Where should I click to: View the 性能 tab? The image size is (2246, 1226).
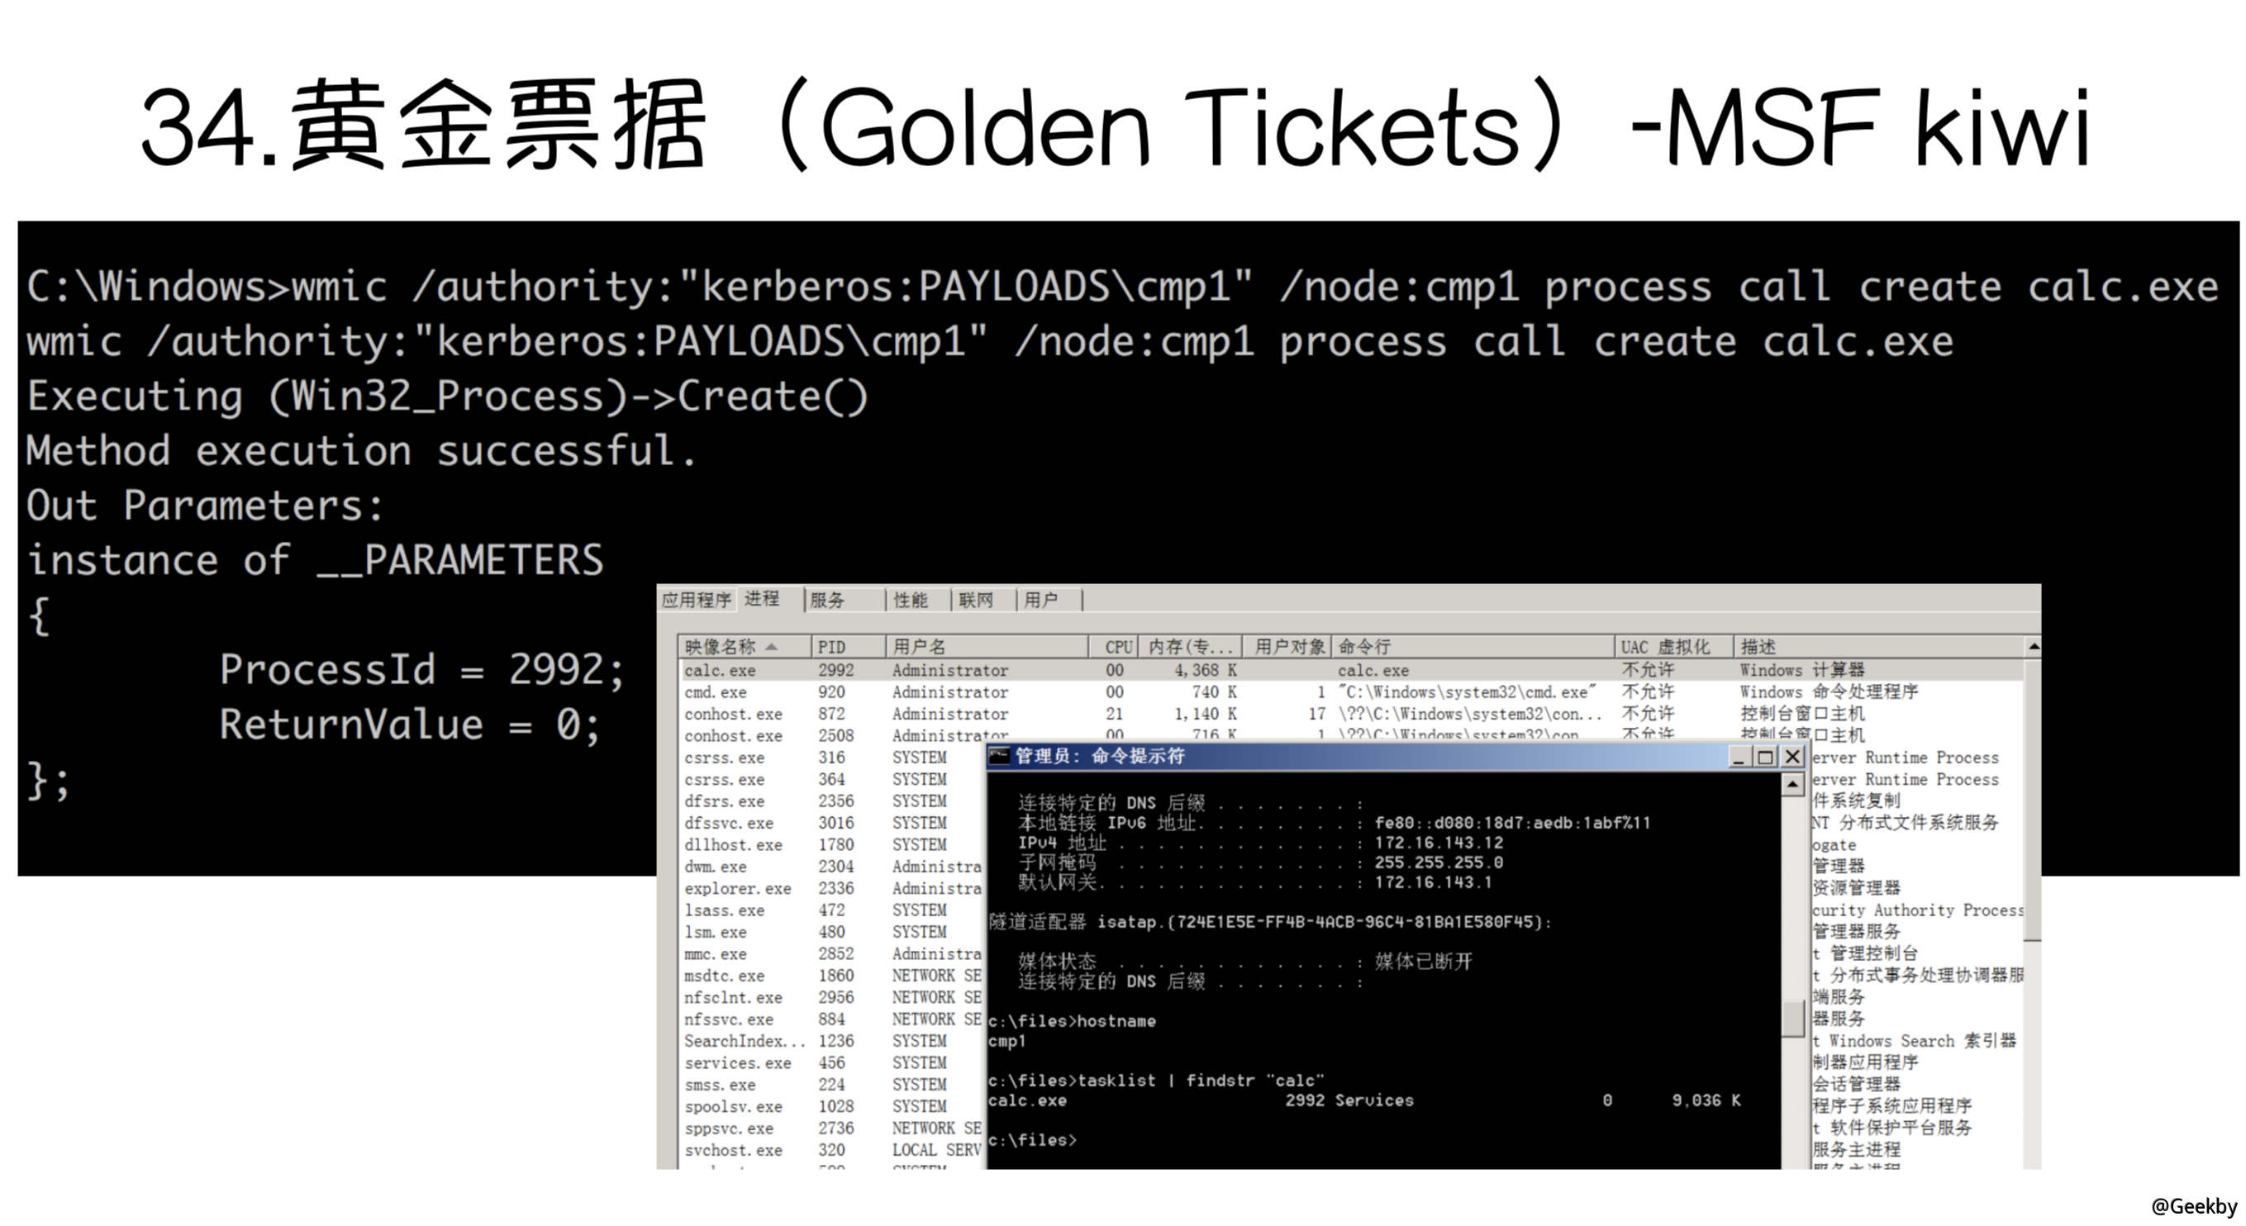tap(909, 600)
